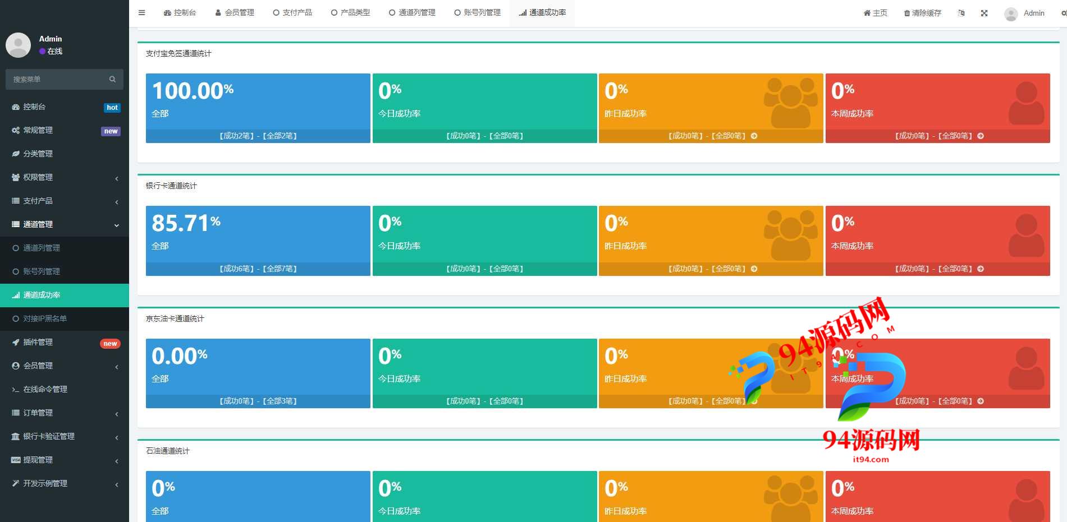Switch to the 支付产品 top tab
1067x522 pixels.
coord(292,12)
